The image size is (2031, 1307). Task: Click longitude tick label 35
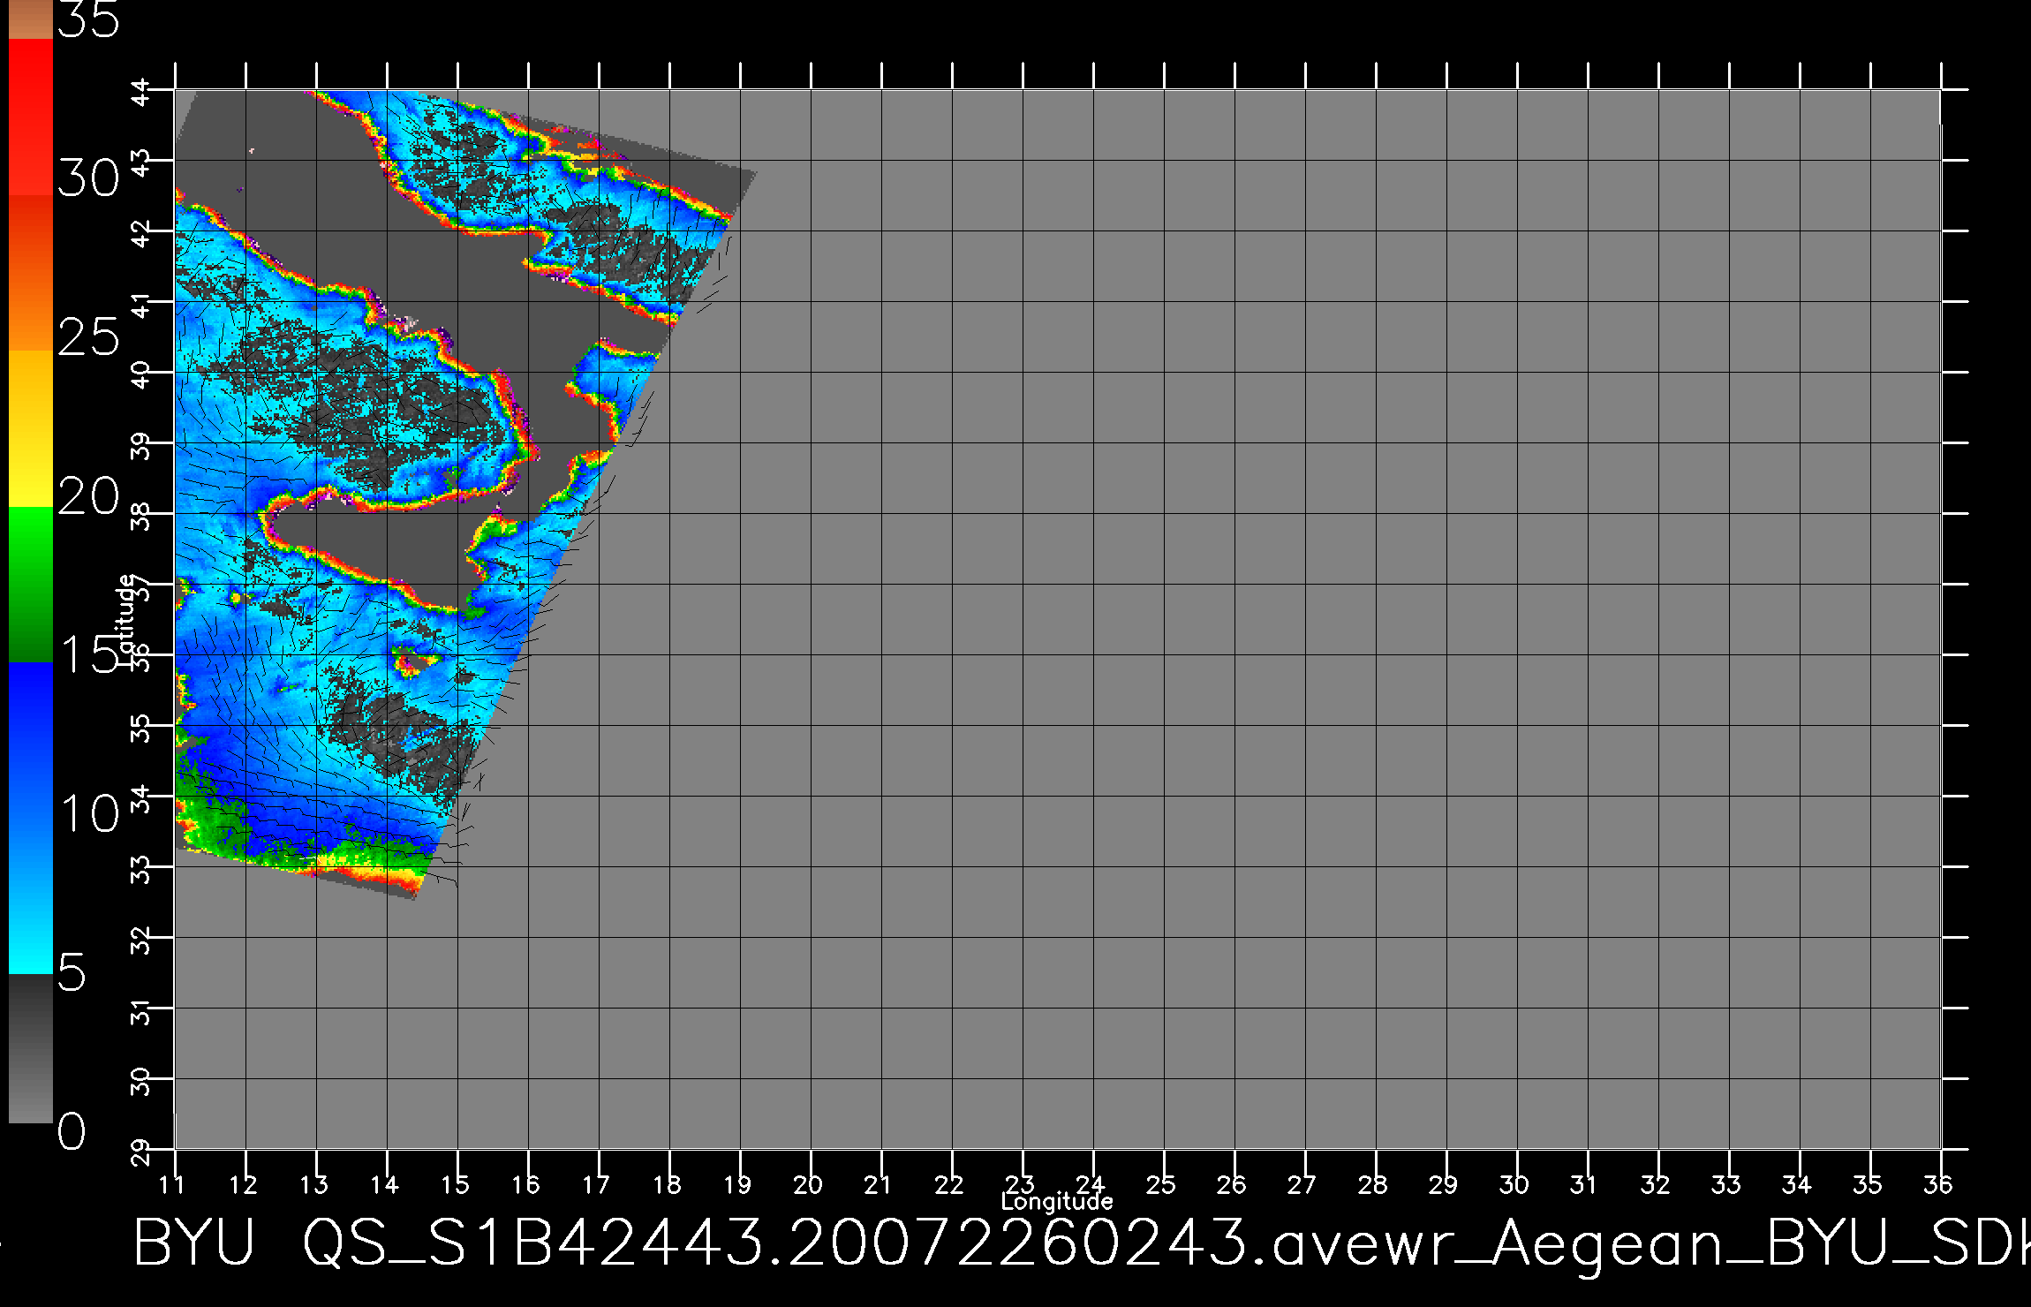[x=1869, y=1185]
